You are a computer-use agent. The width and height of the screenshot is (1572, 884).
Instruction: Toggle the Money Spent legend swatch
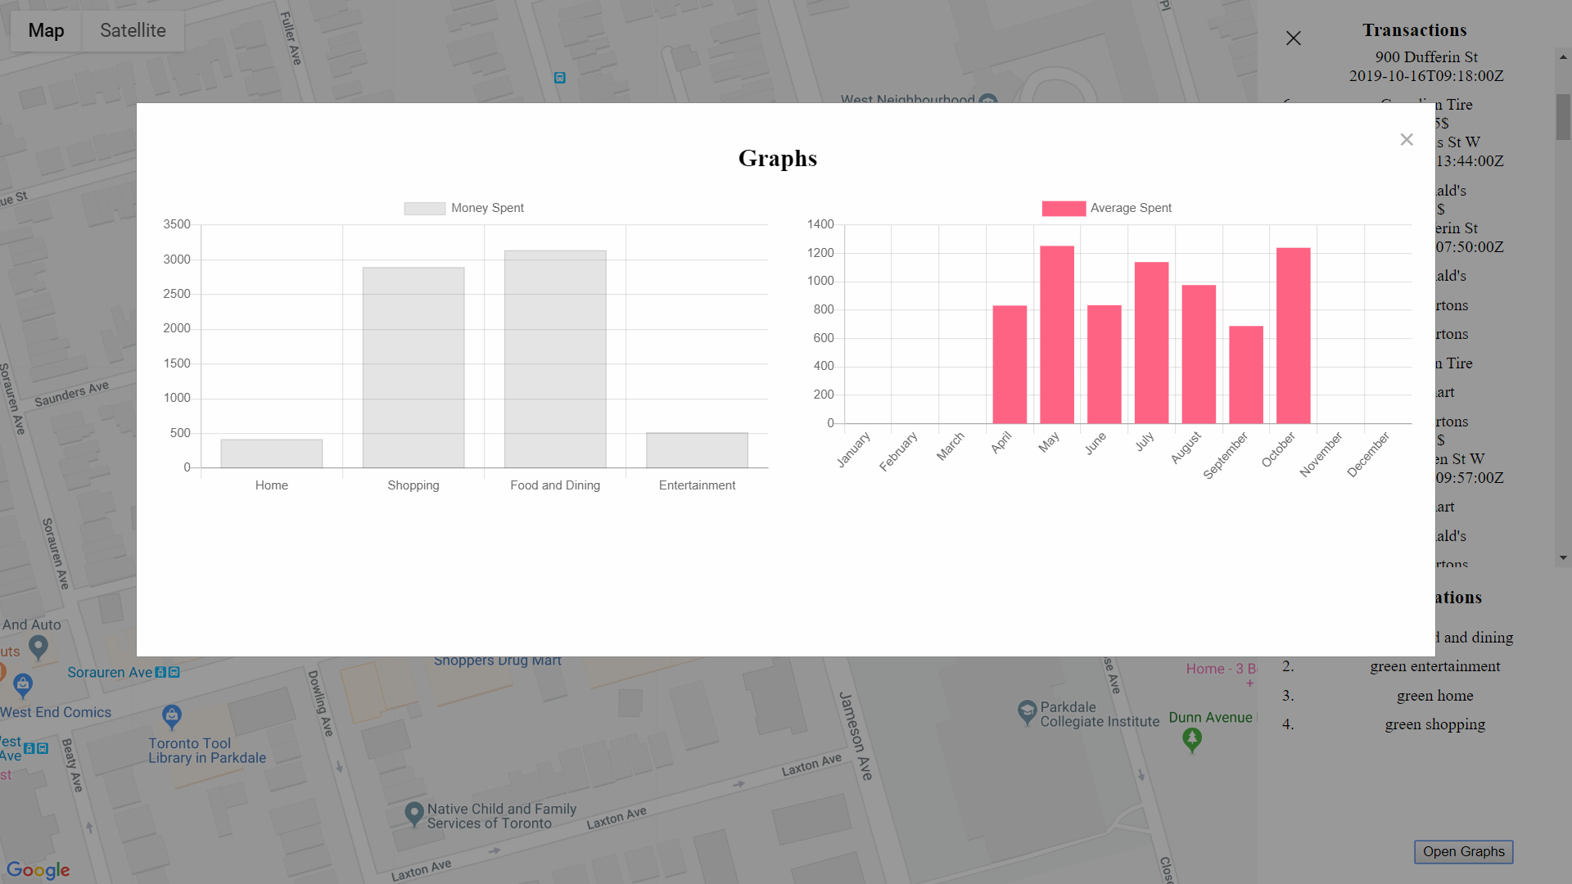point(424,209)
